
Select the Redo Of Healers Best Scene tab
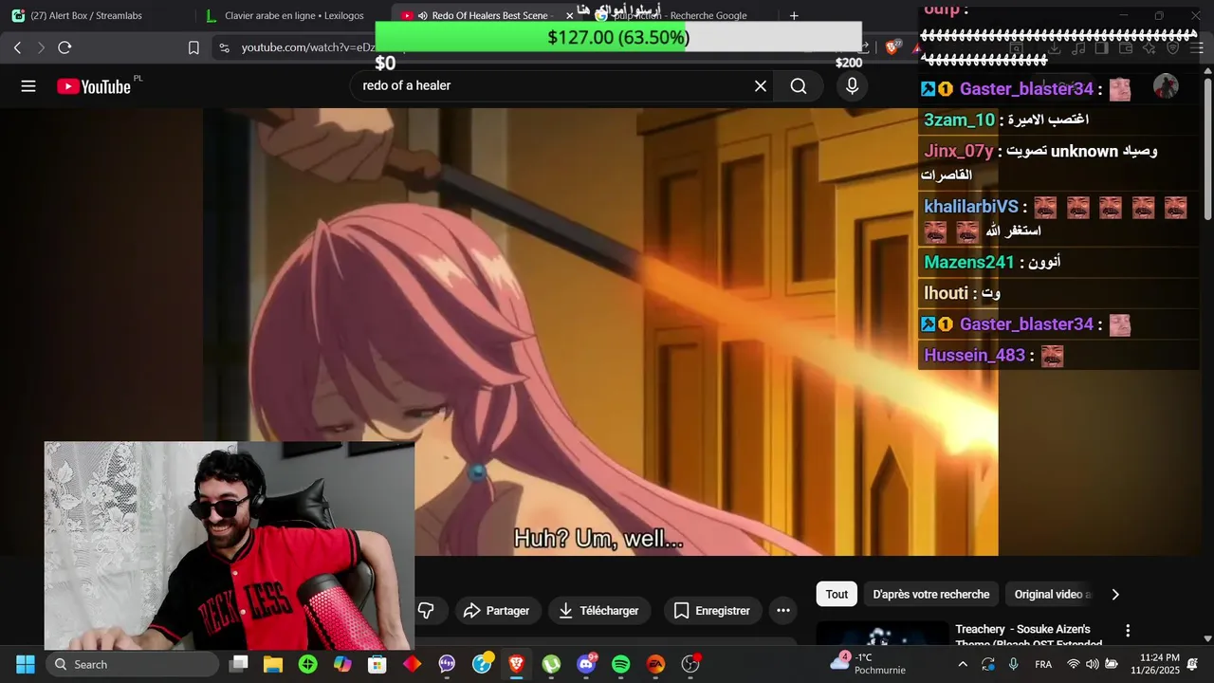point(484,15)
